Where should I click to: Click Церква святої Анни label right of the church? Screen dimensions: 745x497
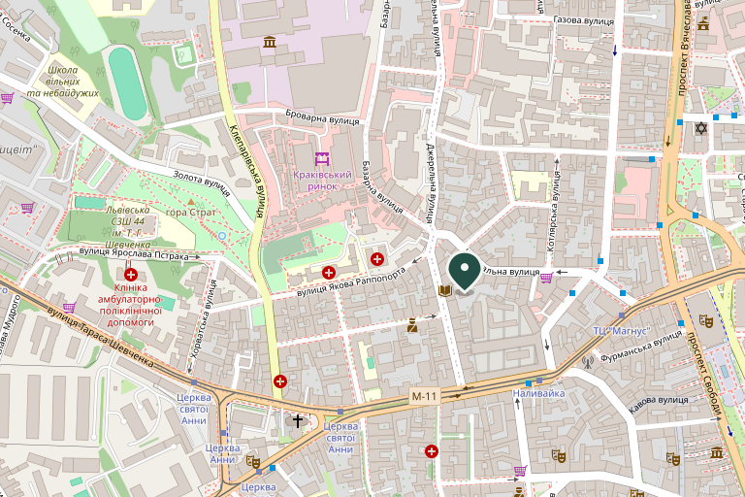click(340, 438)
